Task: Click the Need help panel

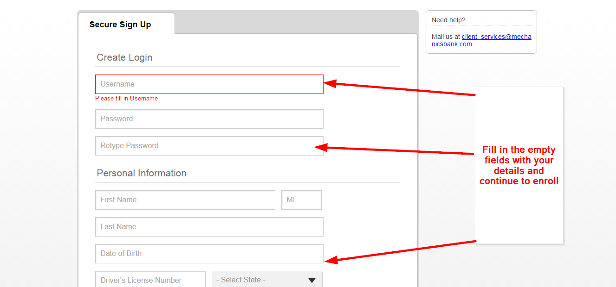Action: [481, 31]
